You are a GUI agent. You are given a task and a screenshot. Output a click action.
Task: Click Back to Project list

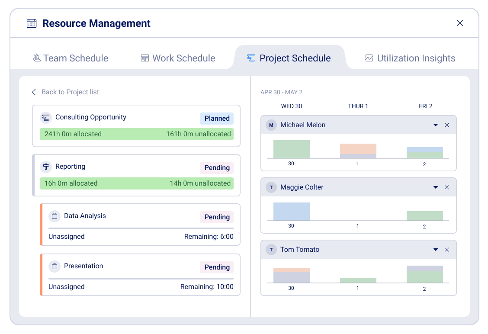click(65, 92)
